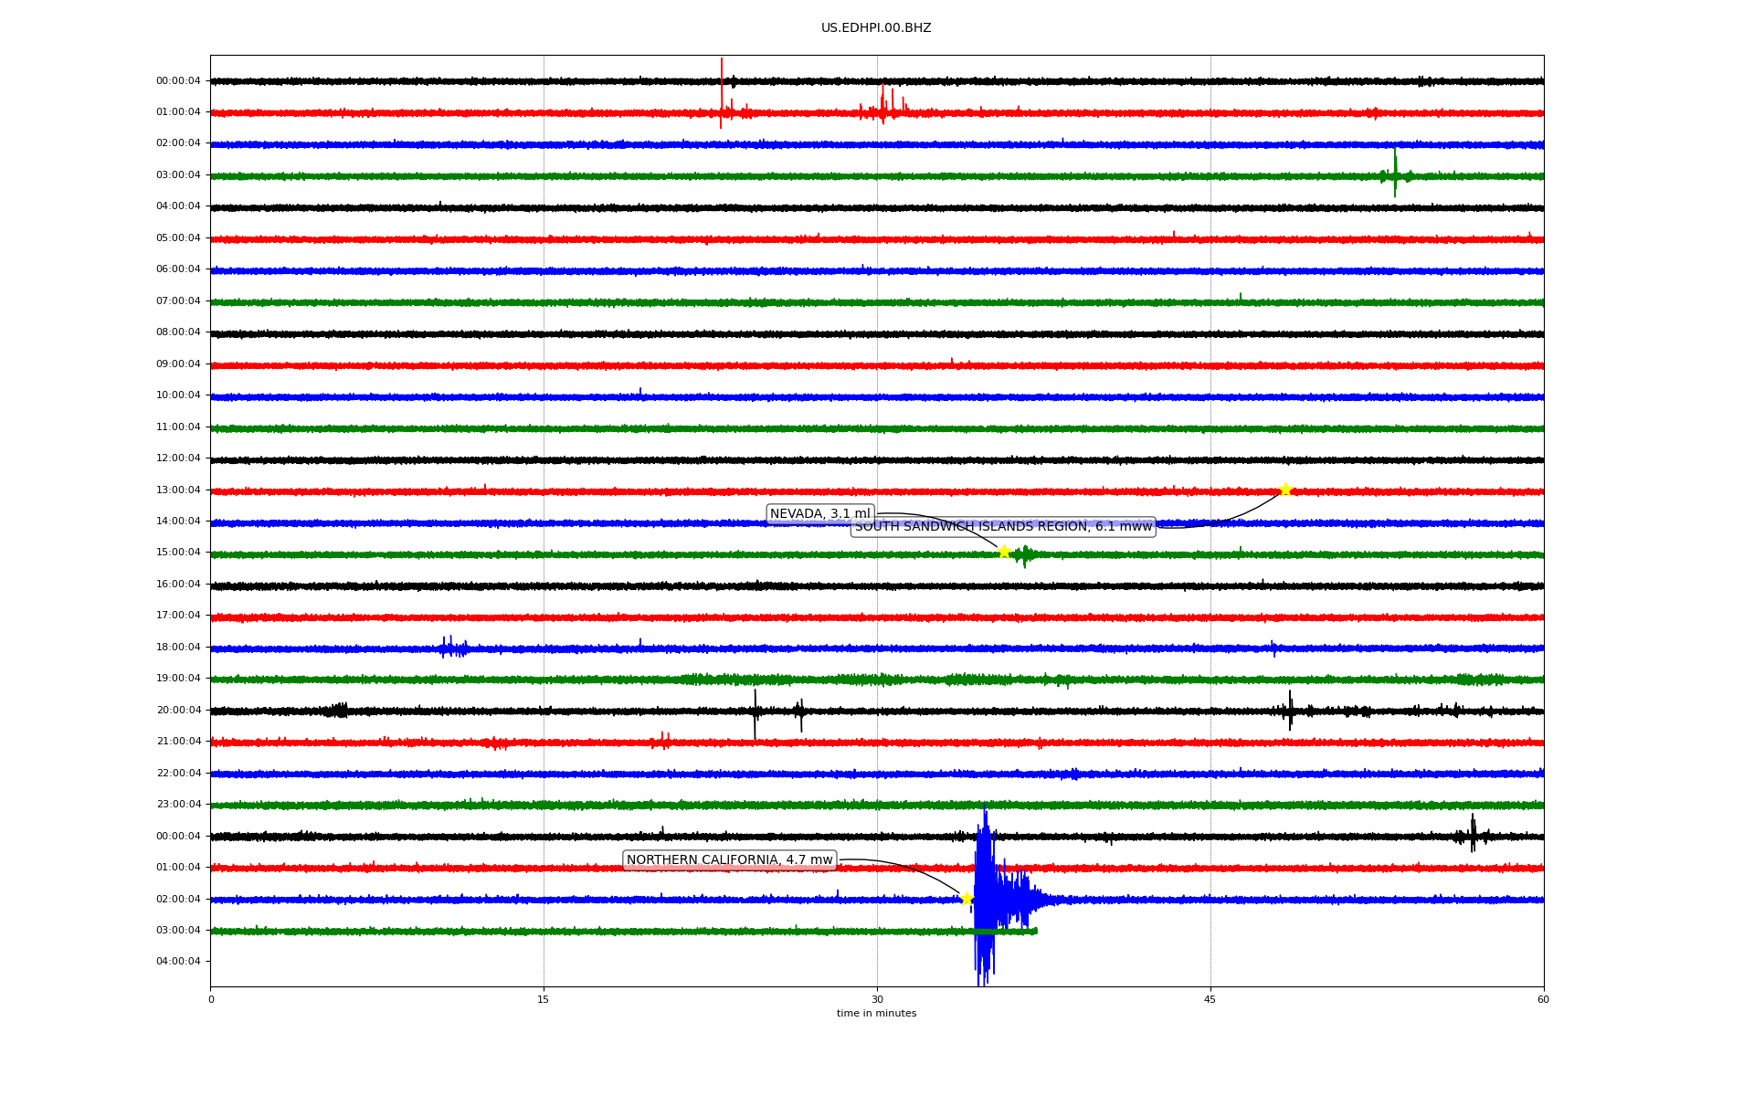Viewport: 1754px width, 1096px height.
Task: Click the 23:00:04 row time label
Action: [178, 805]
